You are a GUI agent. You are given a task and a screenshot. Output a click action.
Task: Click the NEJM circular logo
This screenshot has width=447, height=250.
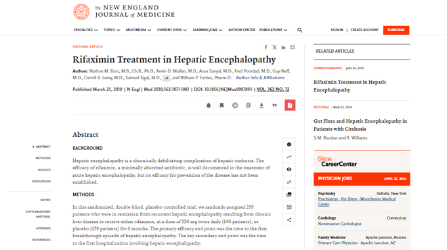(81, 12)
